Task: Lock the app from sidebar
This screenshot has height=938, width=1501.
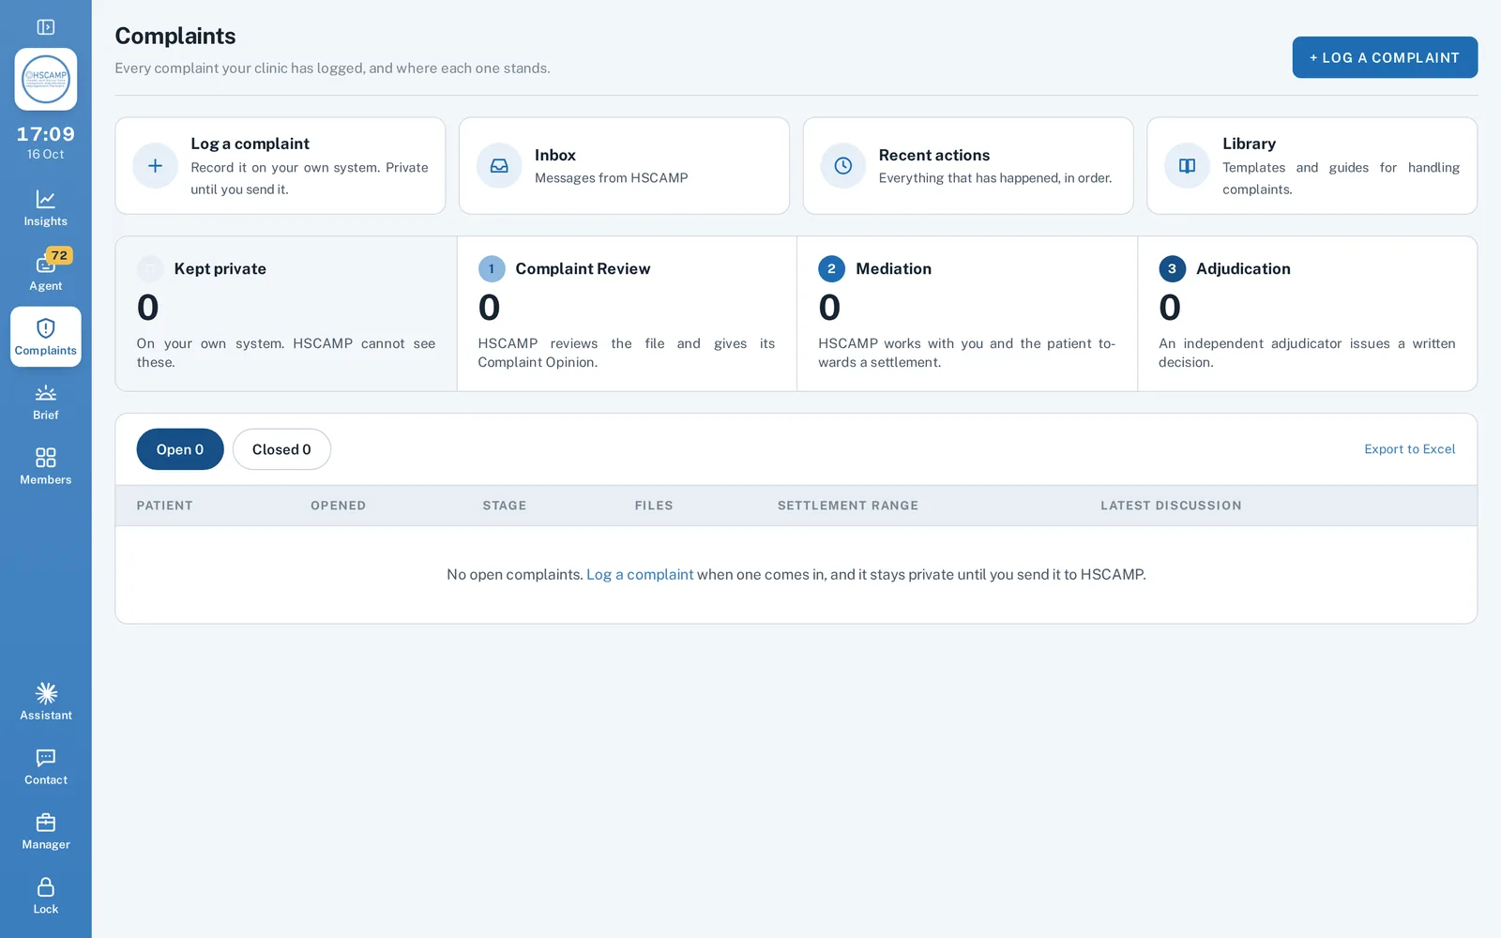Action: [46, 897]
